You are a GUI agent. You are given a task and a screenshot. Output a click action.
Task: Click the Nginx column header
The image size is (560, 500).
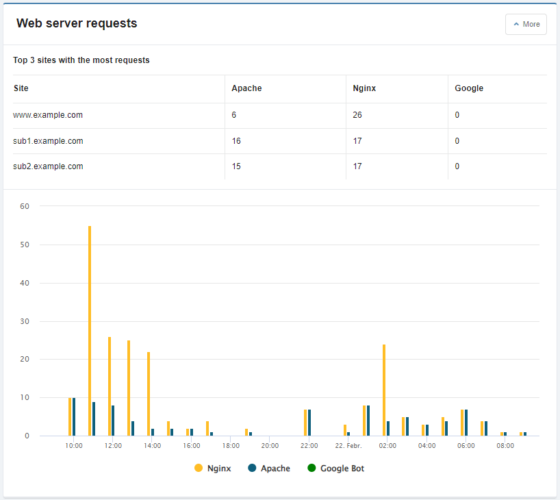pos(364,88)
